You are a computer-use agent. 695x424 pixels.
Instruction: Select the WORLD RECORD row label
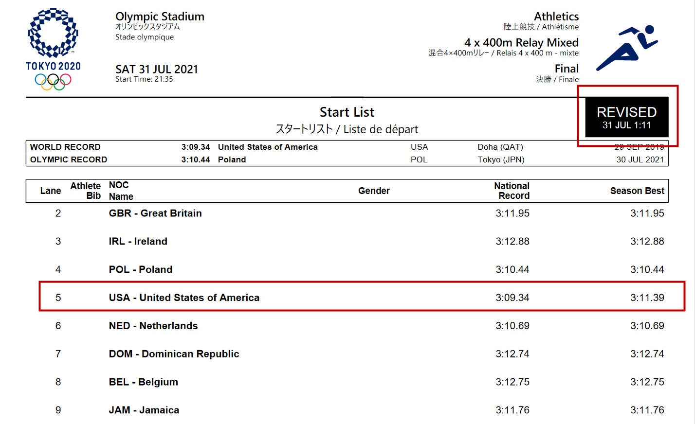tap(65, 147)
